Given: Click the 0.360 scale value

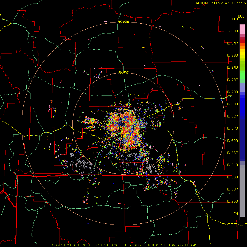Looking at the screenshot, I should 232,177.
